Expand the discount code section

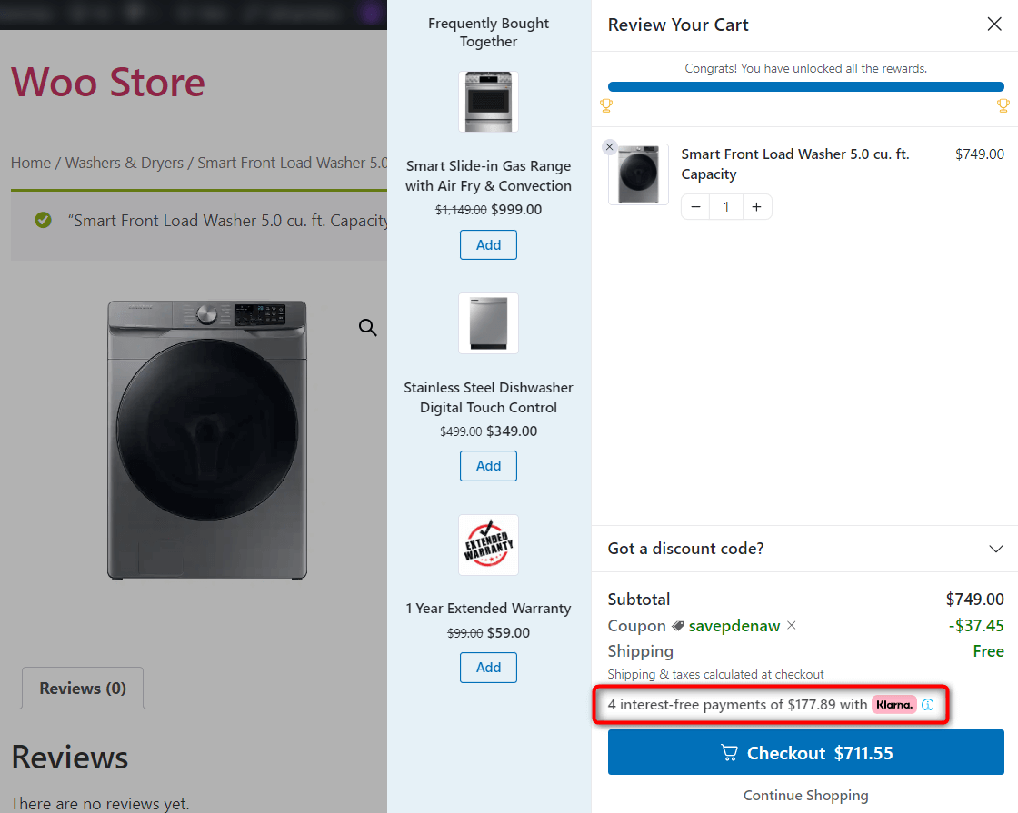[996, 549]
